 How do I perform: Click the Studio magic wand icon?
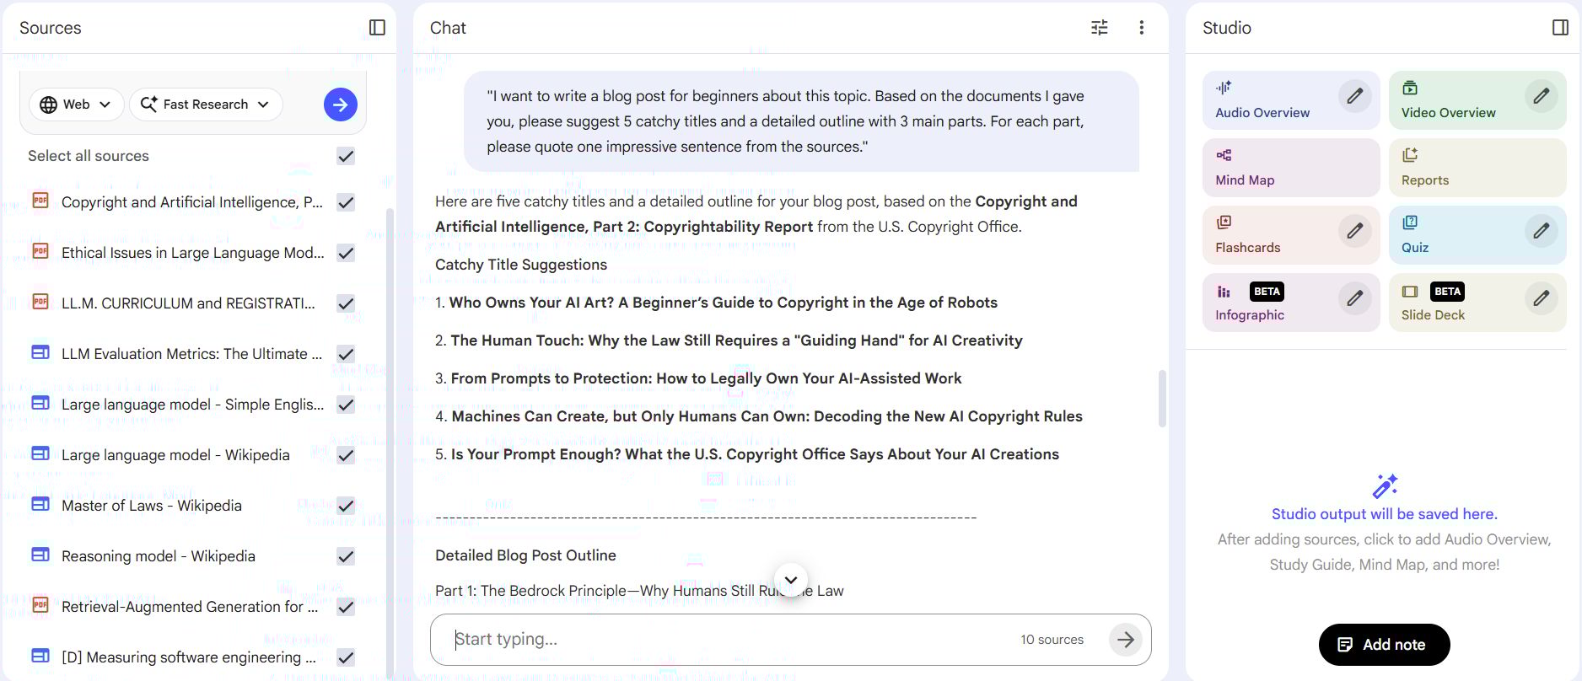coord(1385,486)
